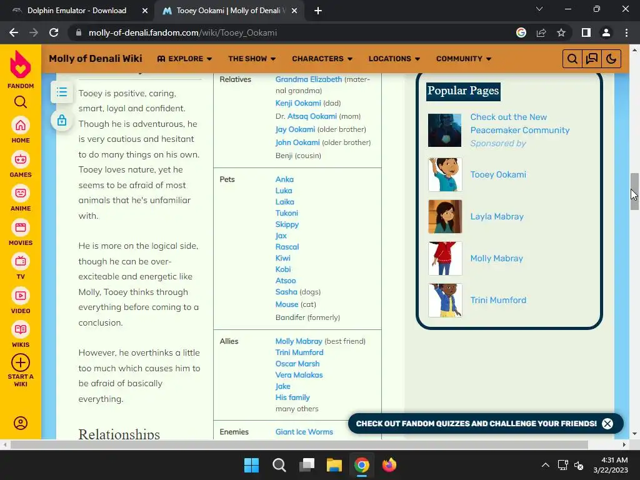This screenshot has width=640, height=480.
Task: Open the Trini Mumford popular page link
Action: tap(498, 300)
